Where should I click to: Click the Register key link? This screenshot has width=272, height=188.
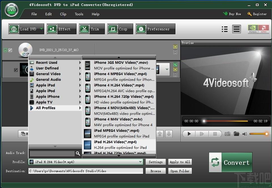coord(257,14)
